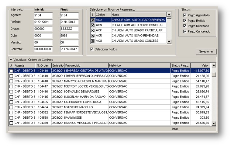Check the row for order 104415
This screenshot has width=231, height=146.
[x=11, y=97]
